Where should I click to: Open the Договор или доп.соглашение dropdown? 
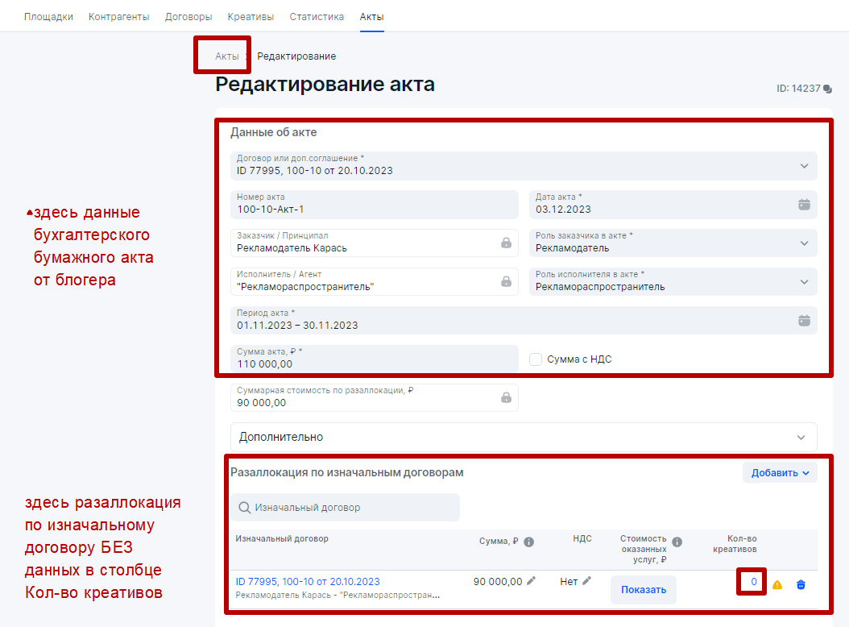(x=803, y=166)
